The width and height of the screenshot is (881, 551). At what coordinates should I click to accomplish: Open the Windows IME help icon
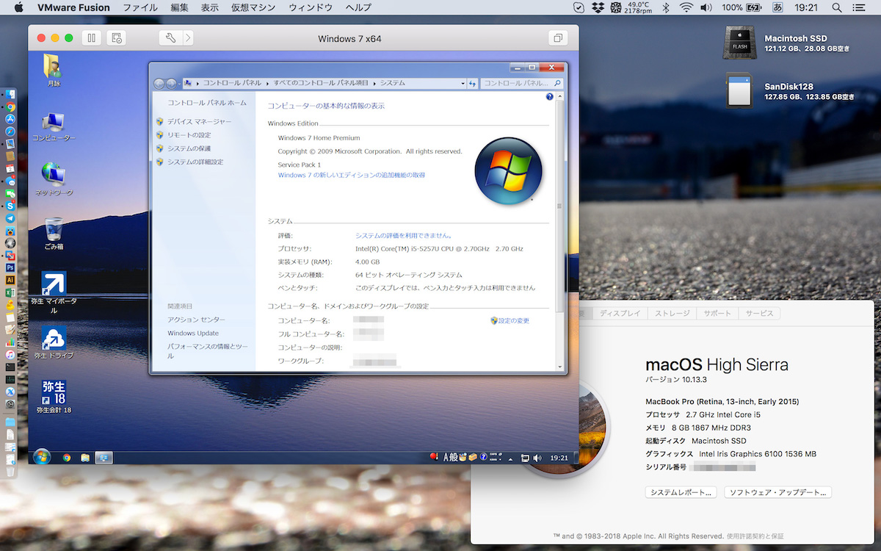[484, 457]
